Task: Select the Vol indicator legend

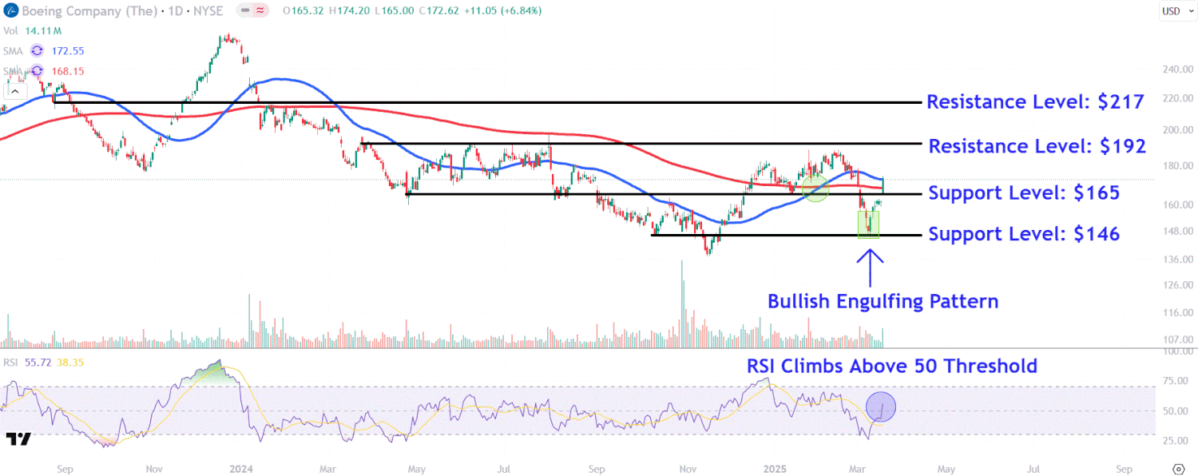Action: click(x=10, y=30)
